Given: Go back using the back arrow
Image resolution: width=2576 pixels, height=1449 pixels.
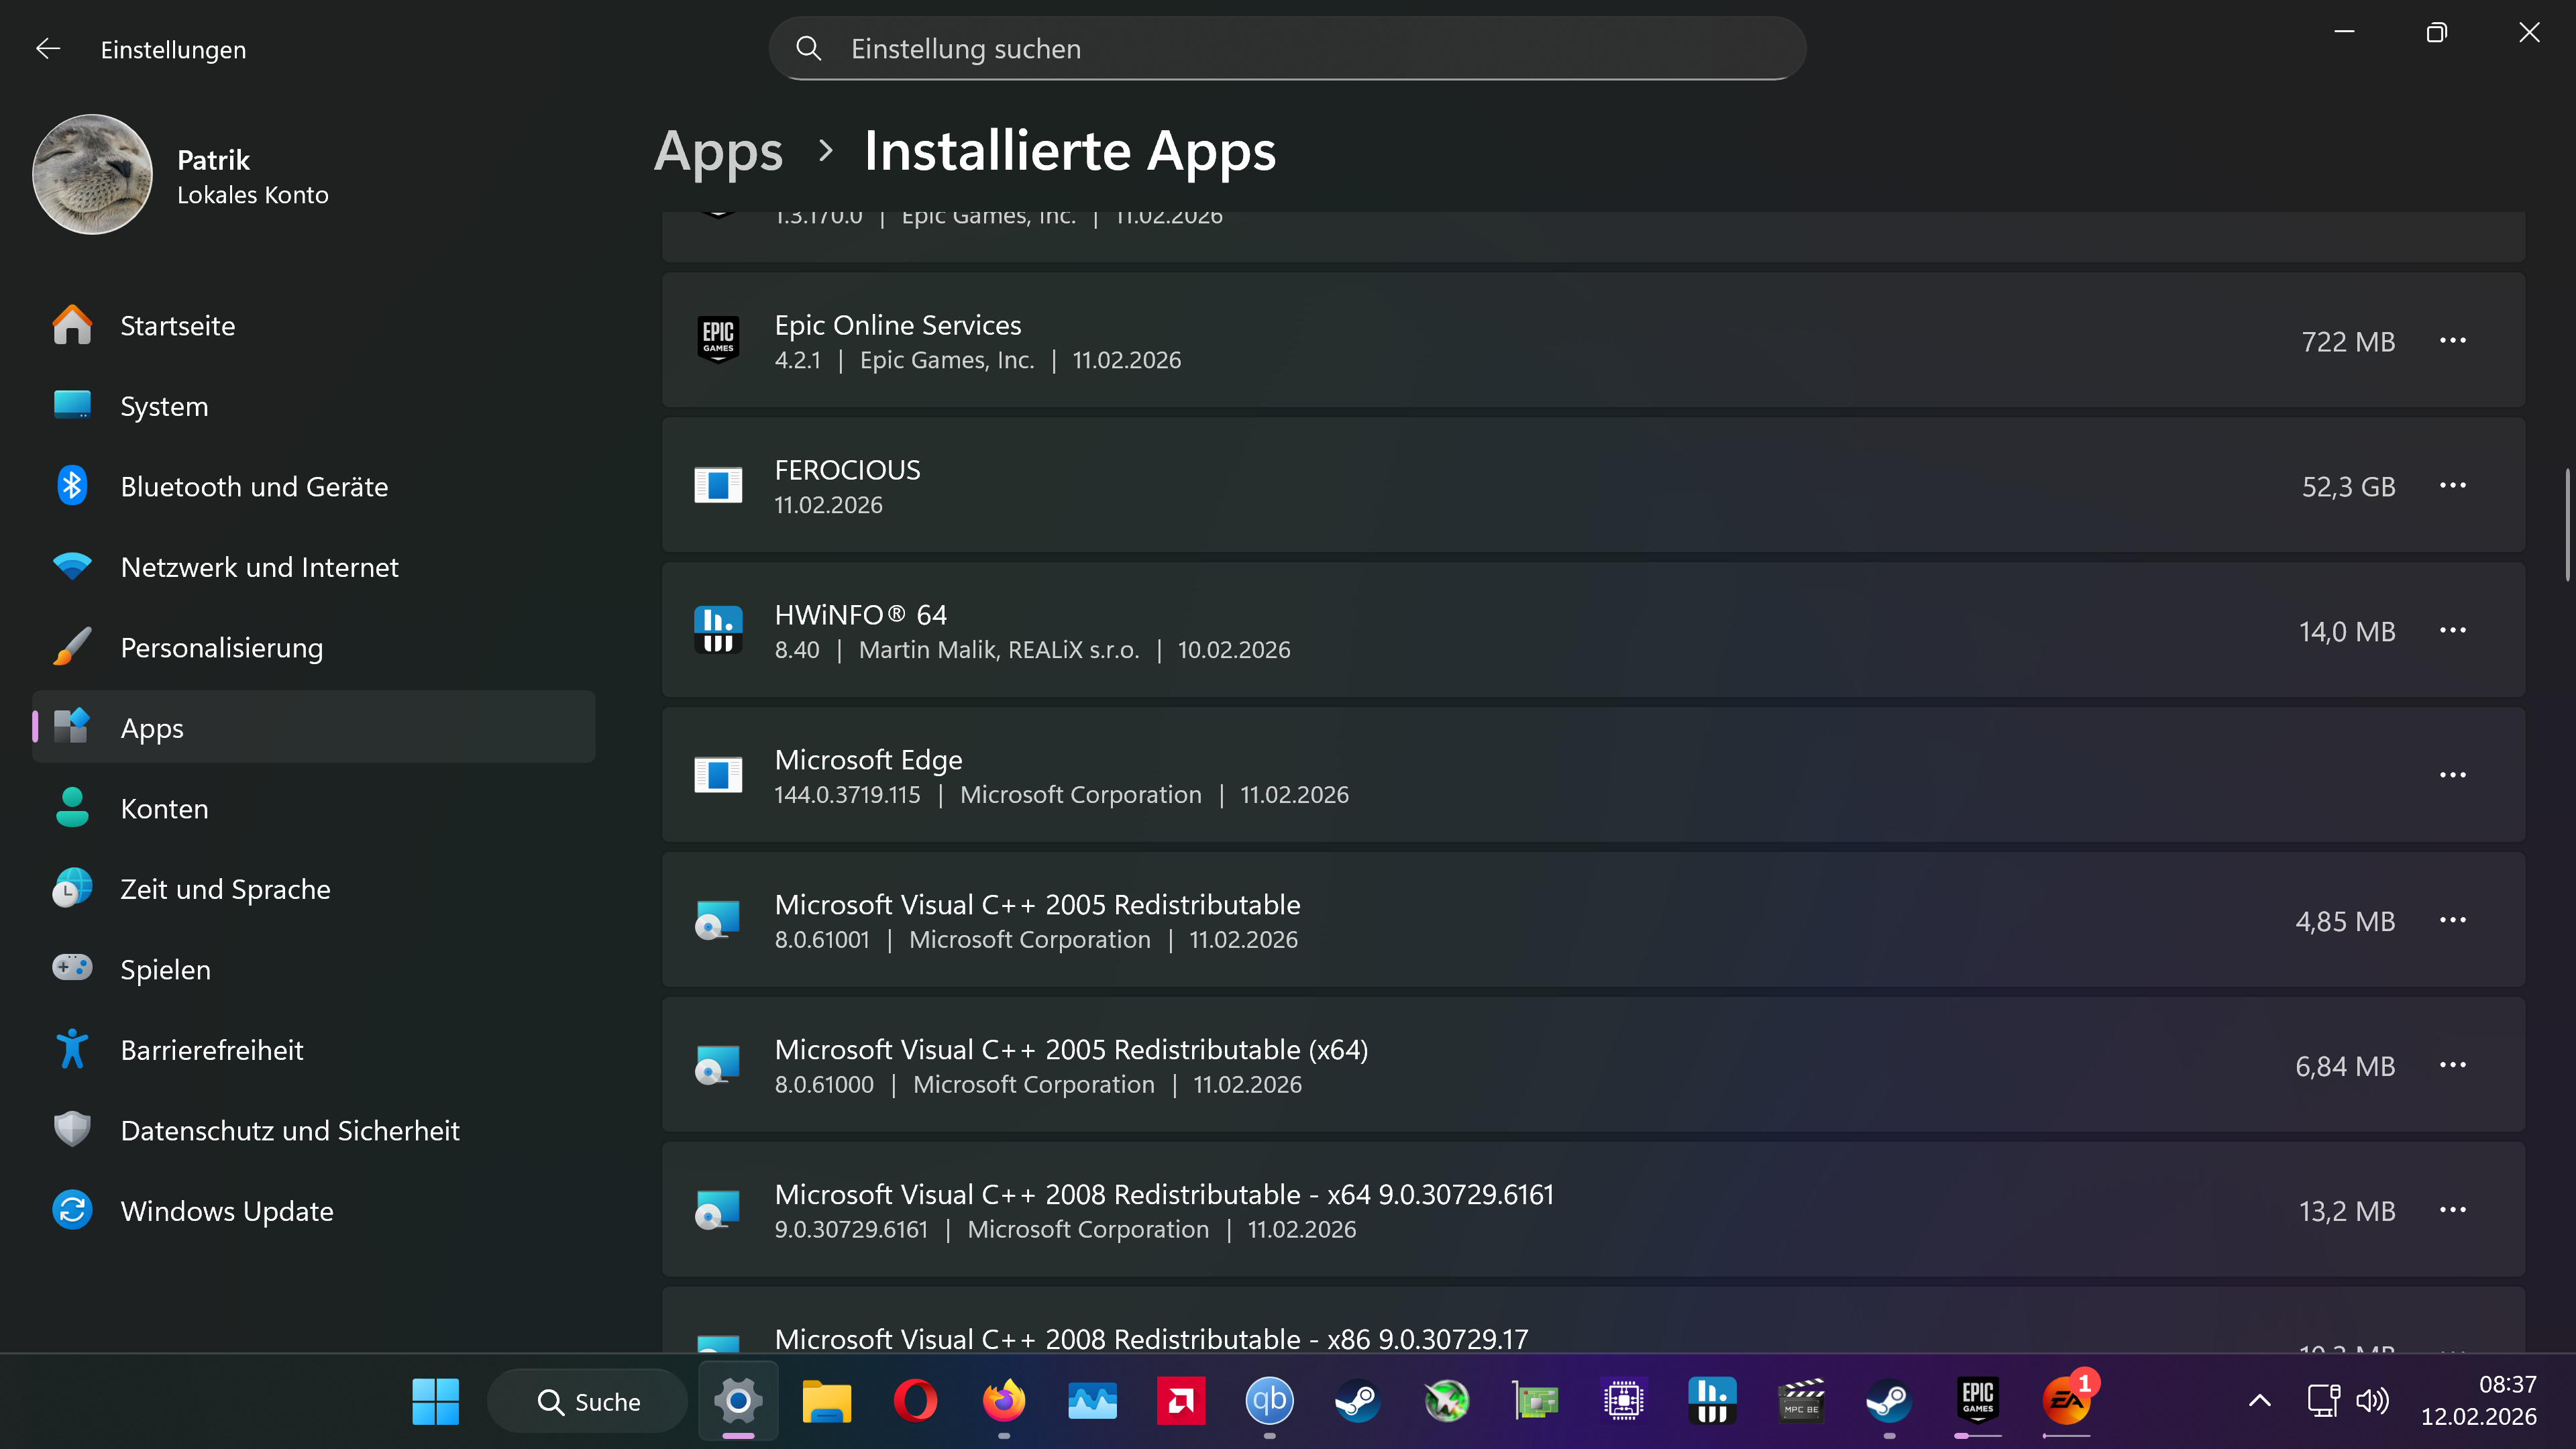Looking at the screenshot, I should point(48,47).
